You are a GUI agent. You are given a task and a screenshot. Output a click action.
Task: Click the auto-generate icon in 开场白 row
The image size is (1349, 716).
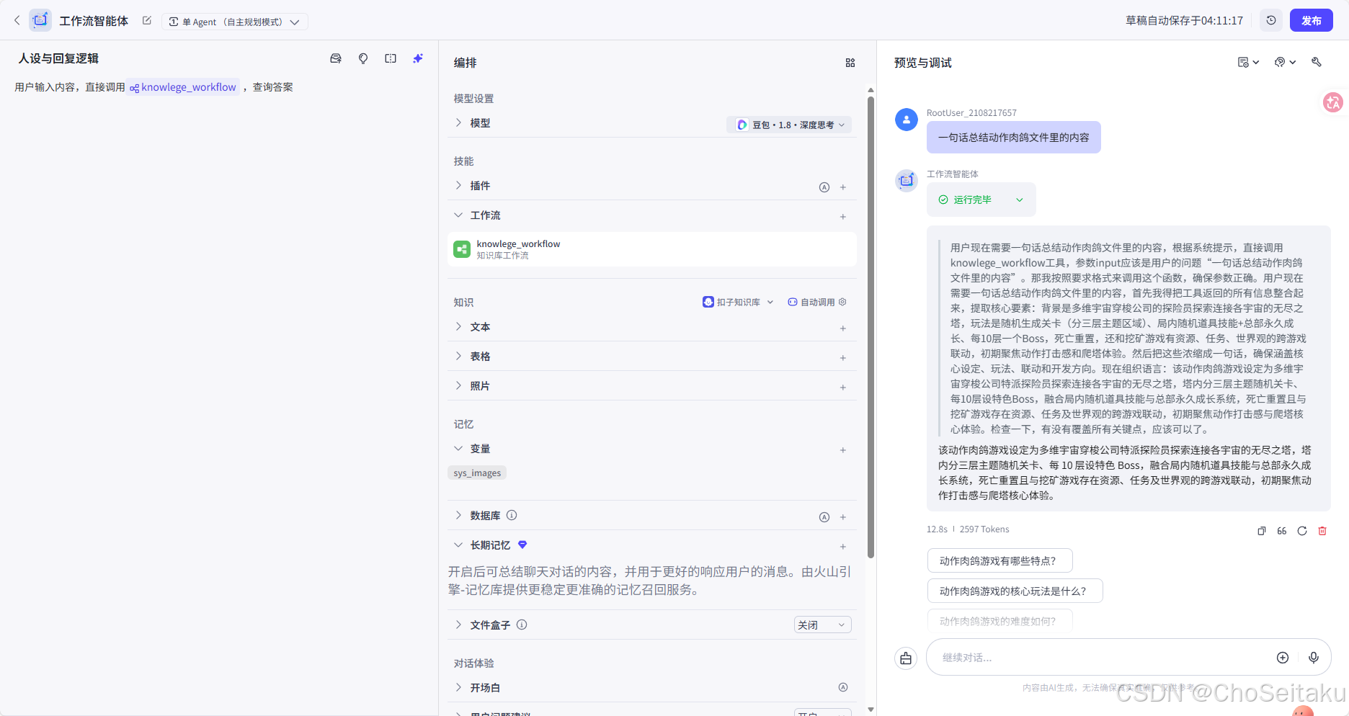point(843,688)
